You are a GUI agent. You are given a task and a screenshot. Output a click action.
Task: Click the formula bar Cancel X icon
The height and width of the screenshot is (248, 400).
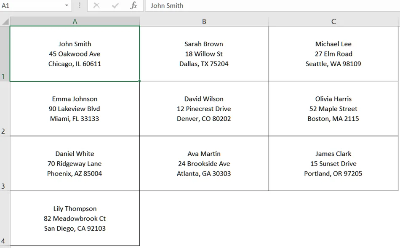coord(96,5)
